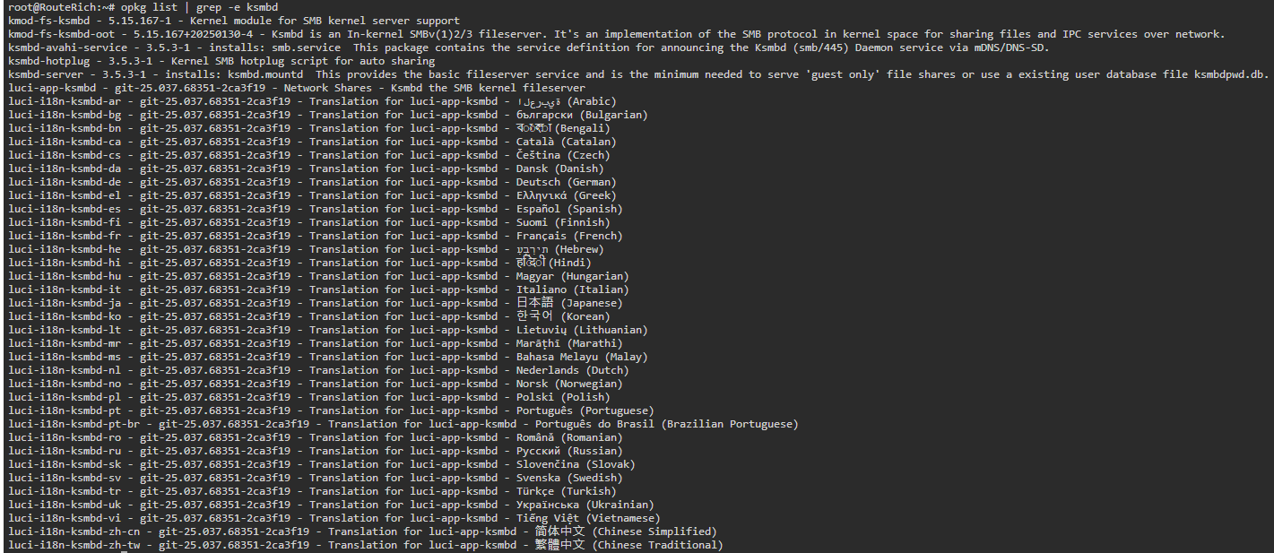Click the luci-i18n-ksmbd-ar Arabic line

tap(312, 101)
